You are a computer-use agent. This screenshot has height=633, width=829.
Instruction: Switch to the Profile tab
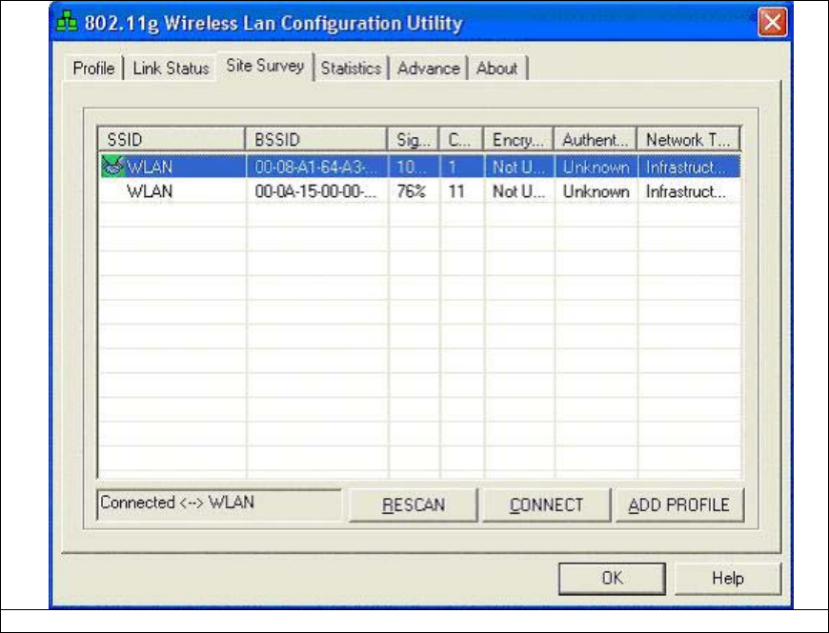click(93, 69)
